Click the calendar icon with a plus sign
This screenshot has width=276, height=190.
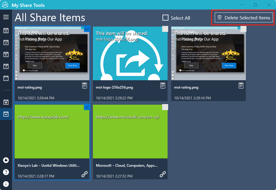point(6,102)
